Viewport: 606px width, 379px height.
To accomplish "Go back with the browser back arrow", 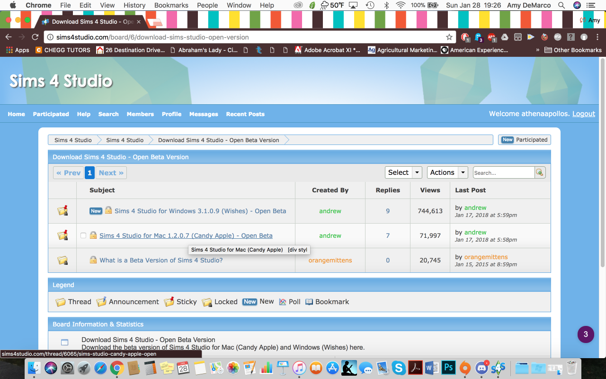I will [x=9, y=37].
